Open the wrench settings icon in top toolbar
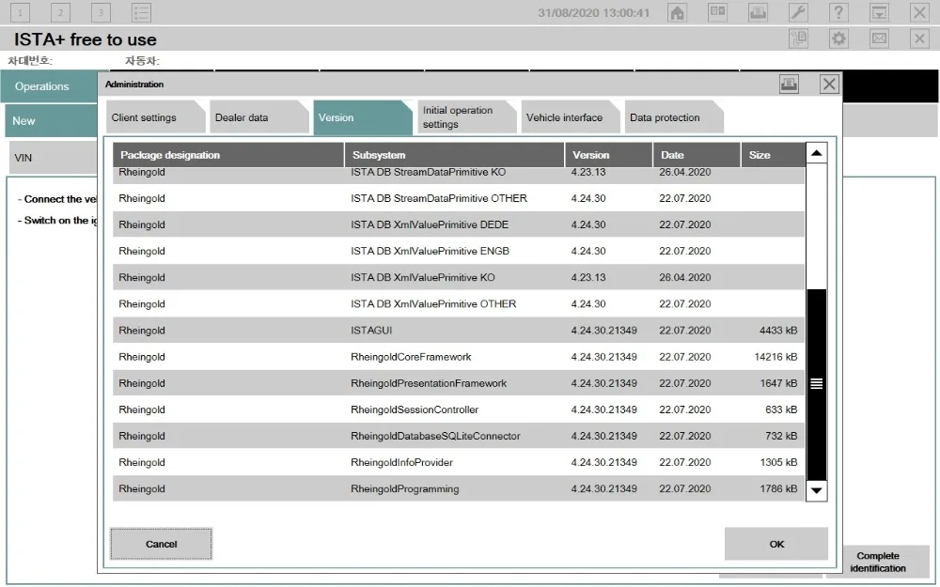This screenshot has height=587, width=940. [x=798, y=12]
